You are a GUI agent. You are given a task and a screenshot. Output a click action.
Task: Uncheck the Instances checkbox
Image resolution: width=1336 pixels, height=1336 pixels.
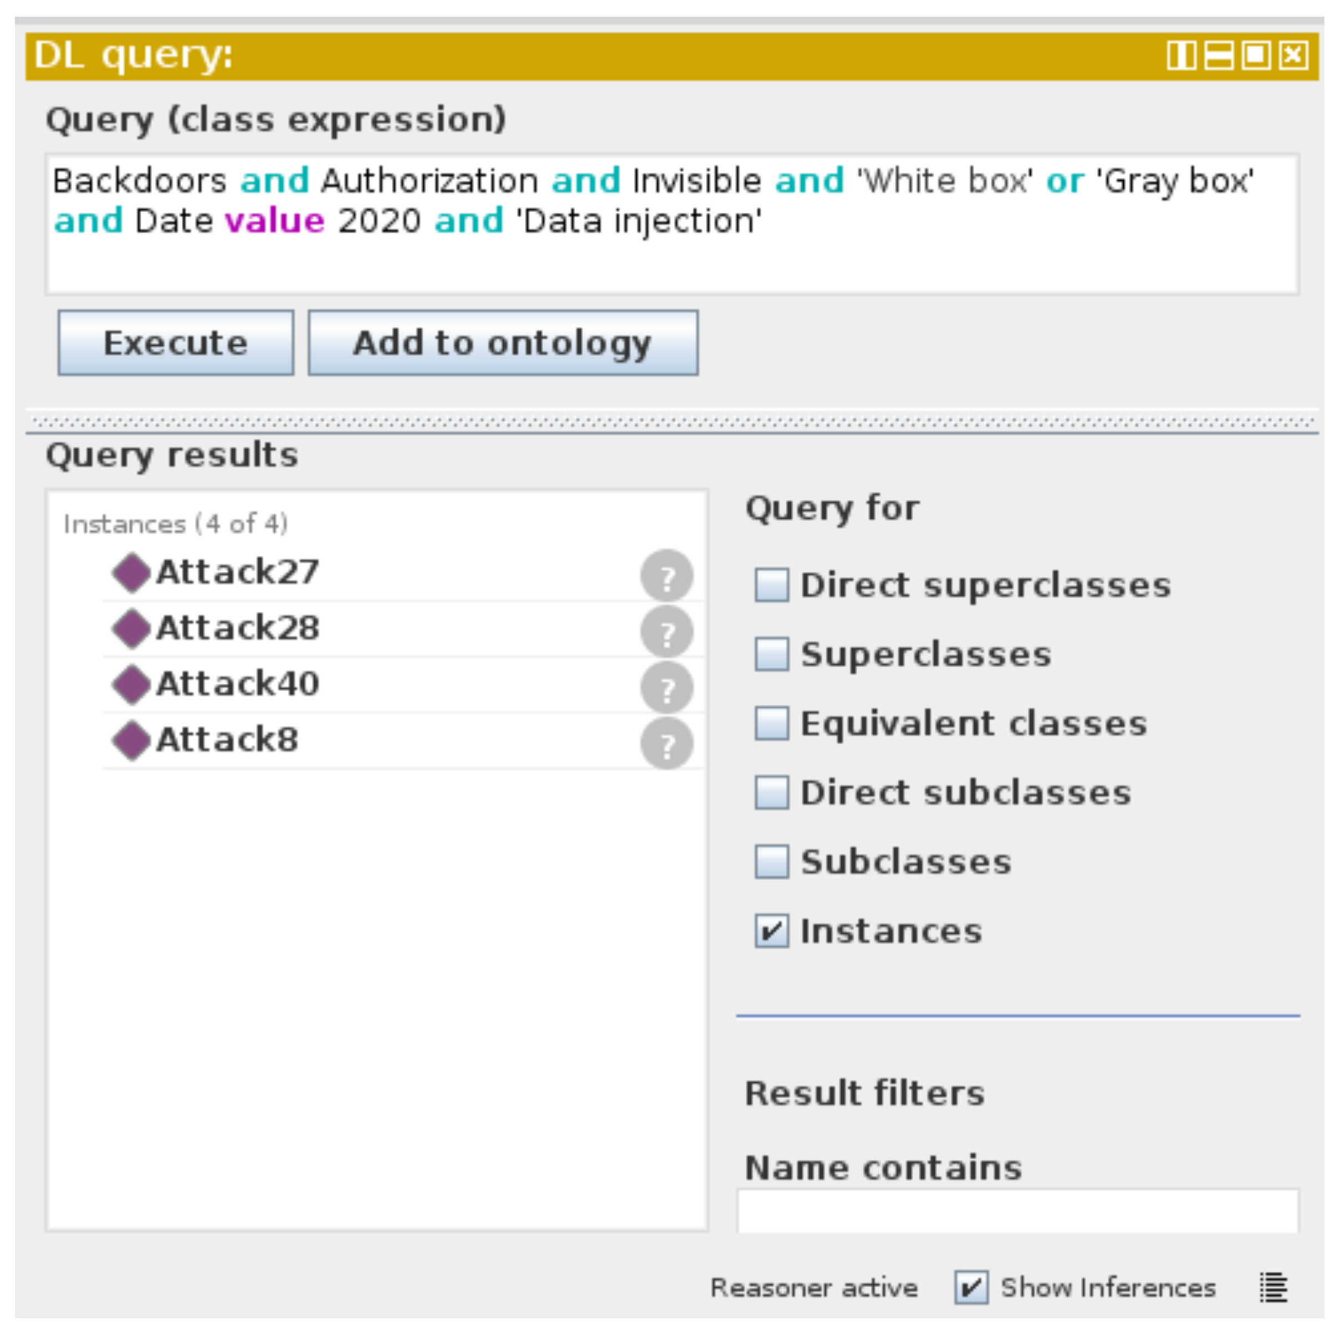click(x=772, y=931)
